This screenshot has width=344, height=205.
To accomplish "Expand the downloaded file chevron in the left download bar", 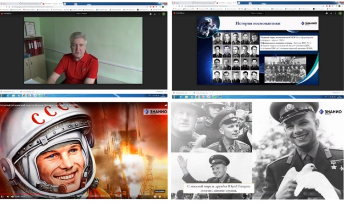I will (x=17, y=91).
